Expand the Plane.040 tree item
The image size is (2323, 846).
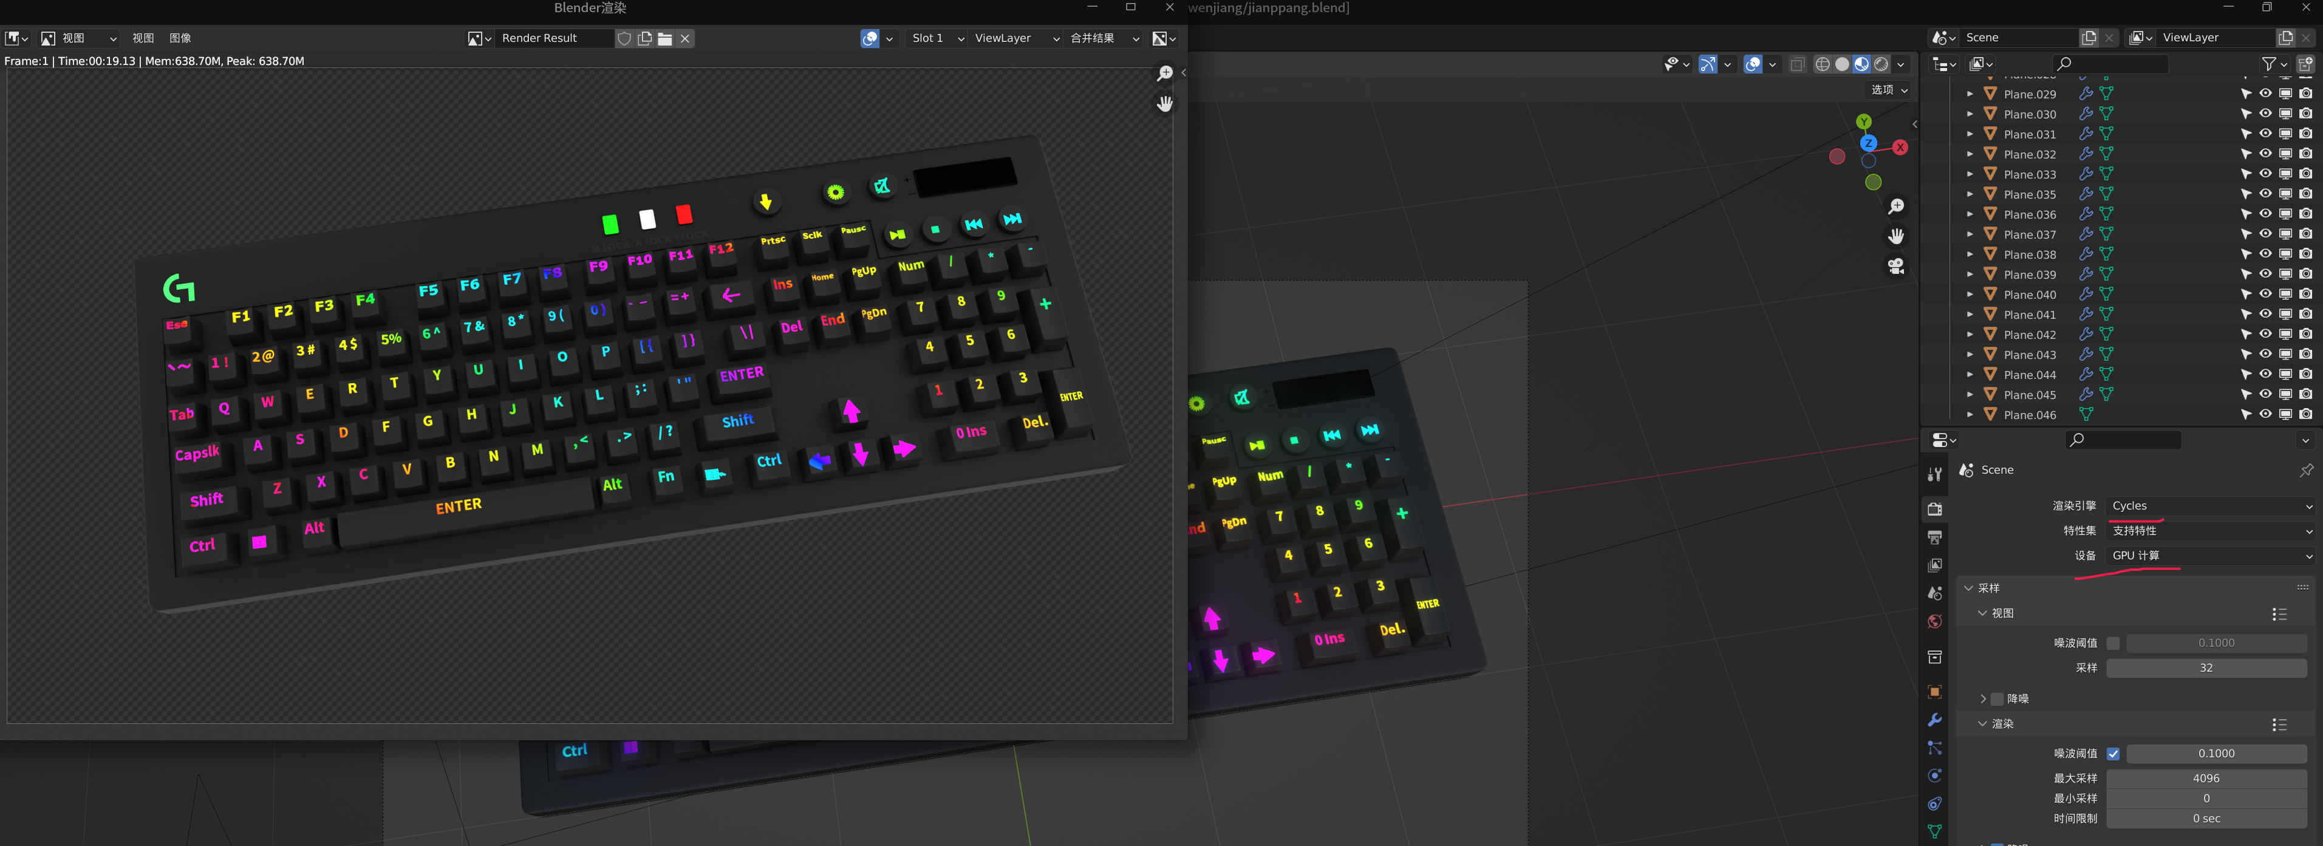point(1970,295)
